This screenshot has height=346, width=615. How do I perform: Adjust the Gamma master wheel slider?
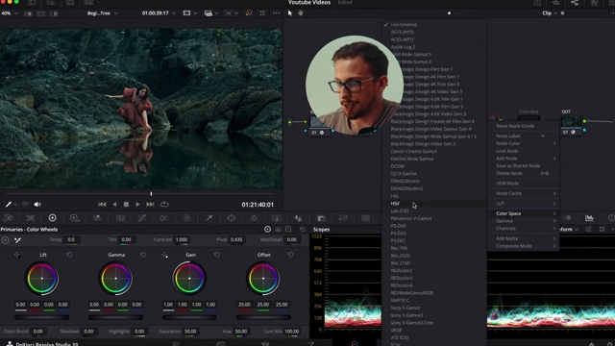pos(115,317)
